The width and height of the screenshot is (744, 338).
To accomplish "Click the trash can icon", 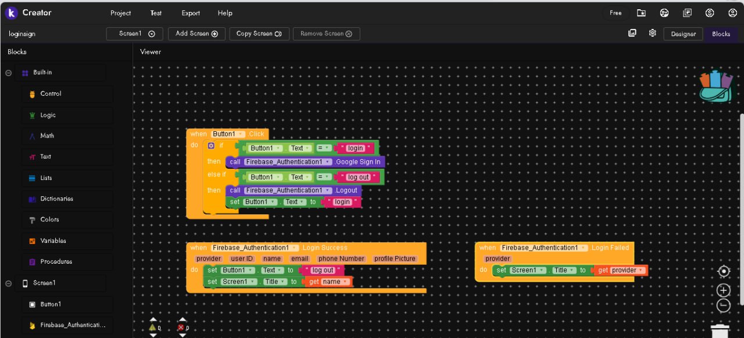I will (720, 330).
